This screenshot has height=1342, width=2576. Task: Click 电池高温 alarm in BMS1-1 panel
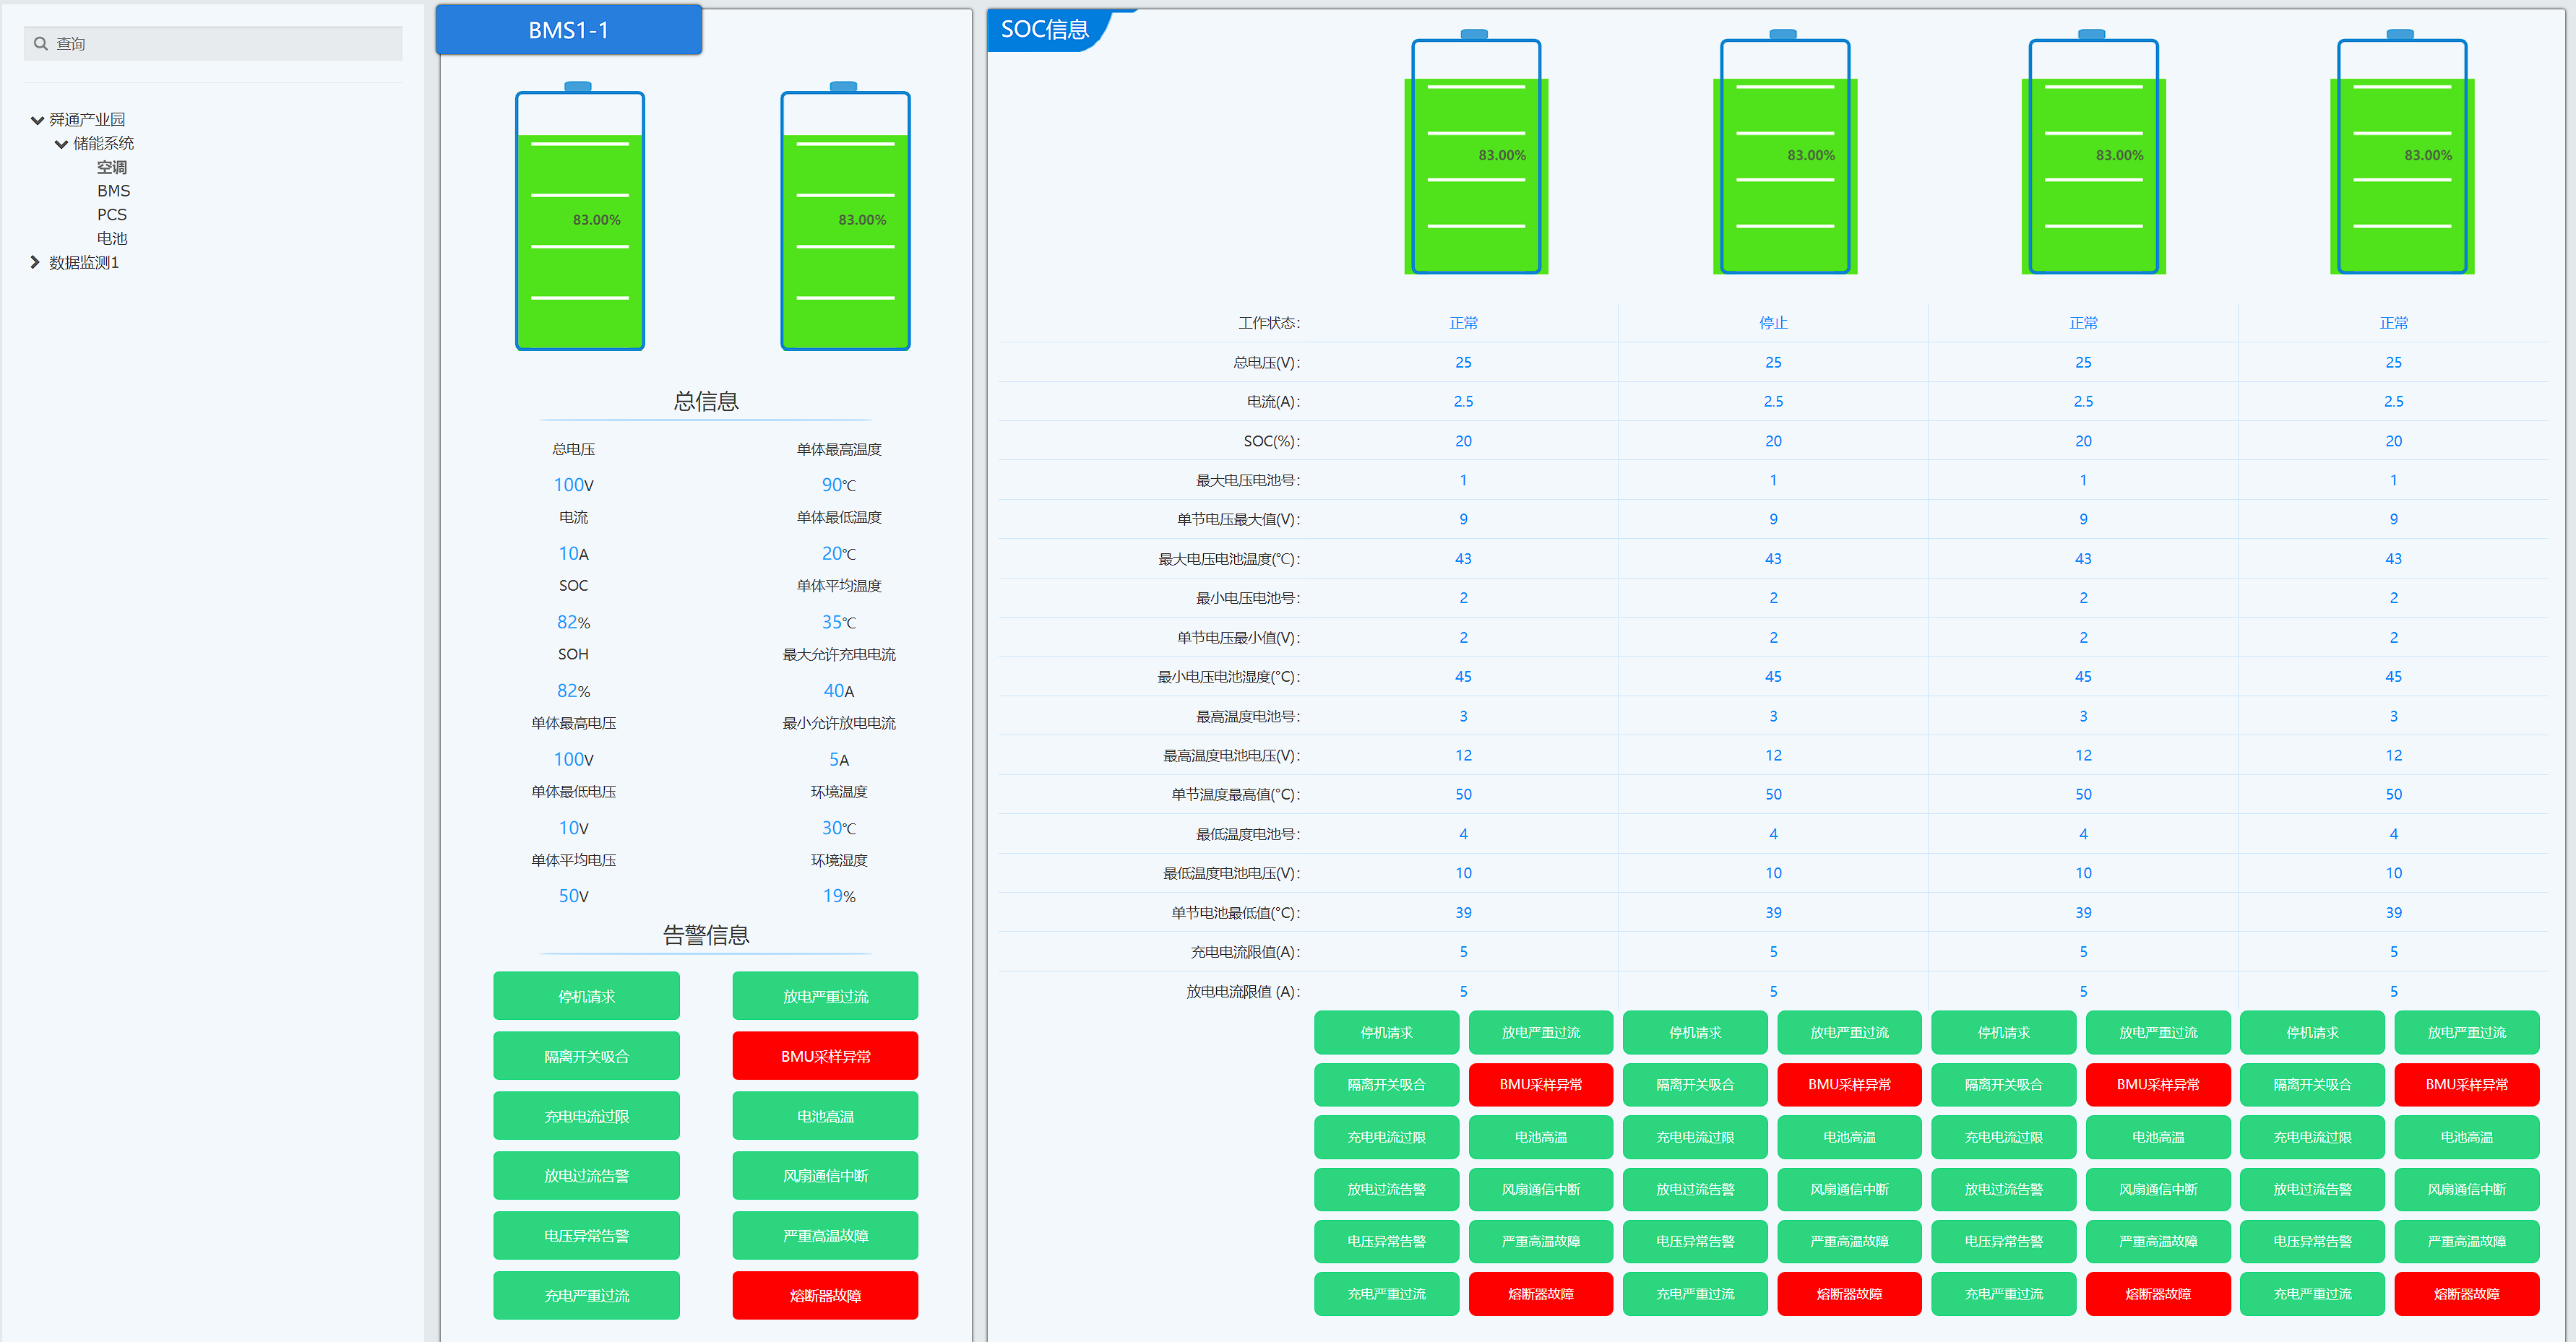pyautogui.click(x=825, y=1115)
